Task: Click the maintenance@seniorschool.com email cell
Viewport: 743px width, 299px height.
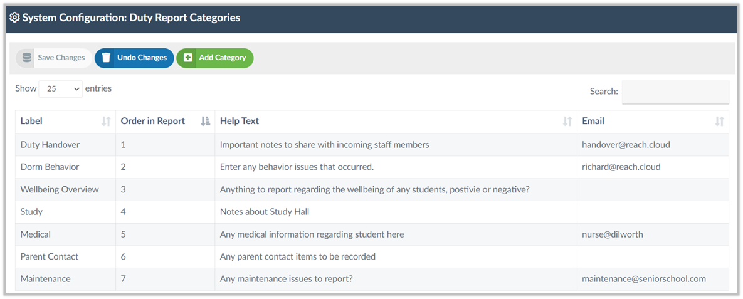Action: click(x=644, y=279)
